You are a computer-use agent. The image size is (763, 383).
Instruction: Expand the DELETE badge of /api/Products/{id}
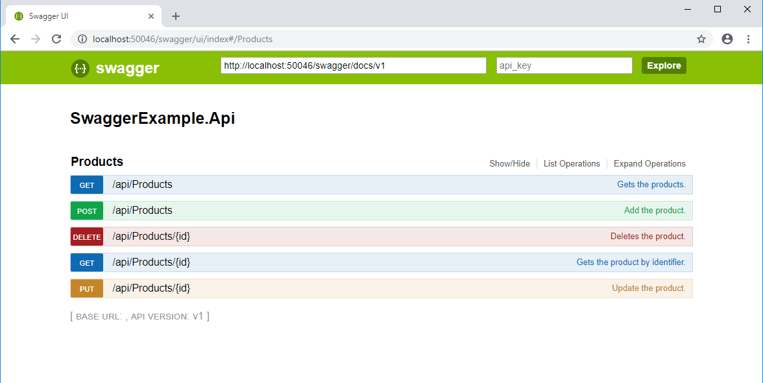pyautogui.click(x=87, y=237)
